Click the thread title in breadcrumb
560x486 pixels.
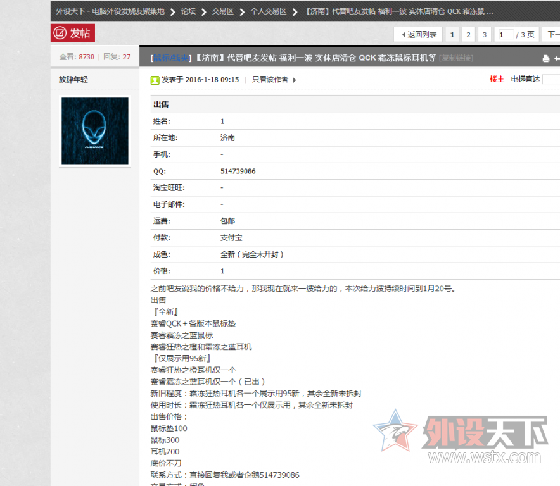tap(399, 11)
